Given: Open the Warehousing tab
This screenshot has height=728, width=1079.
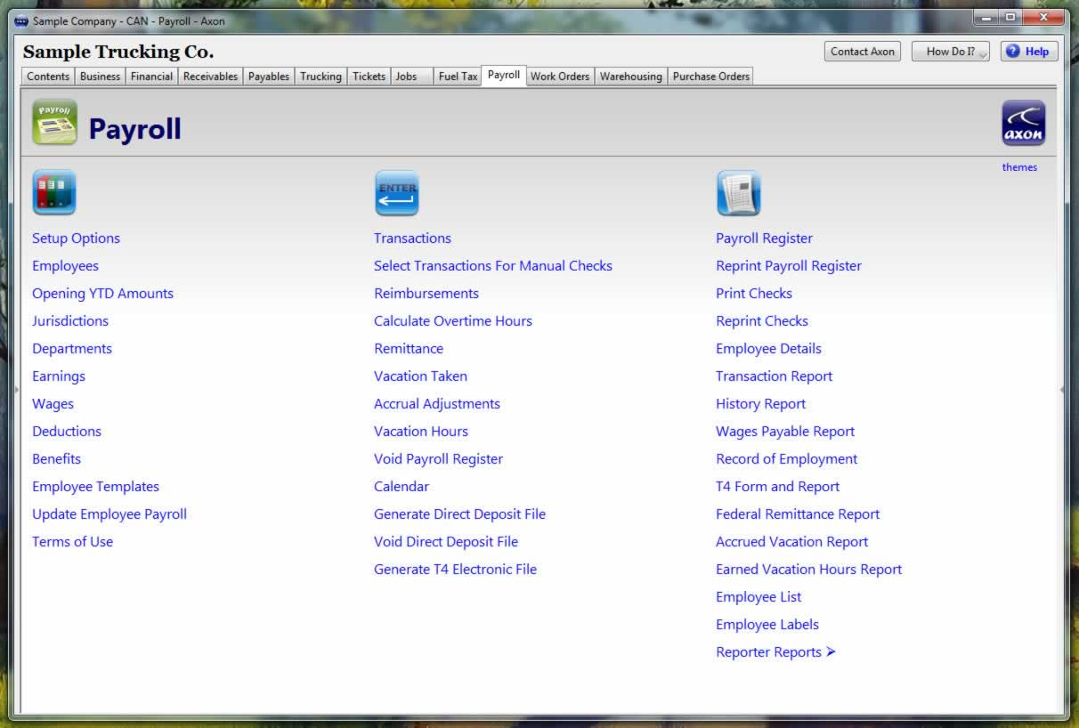Looking at the screenshot, I should pos(630,77).
